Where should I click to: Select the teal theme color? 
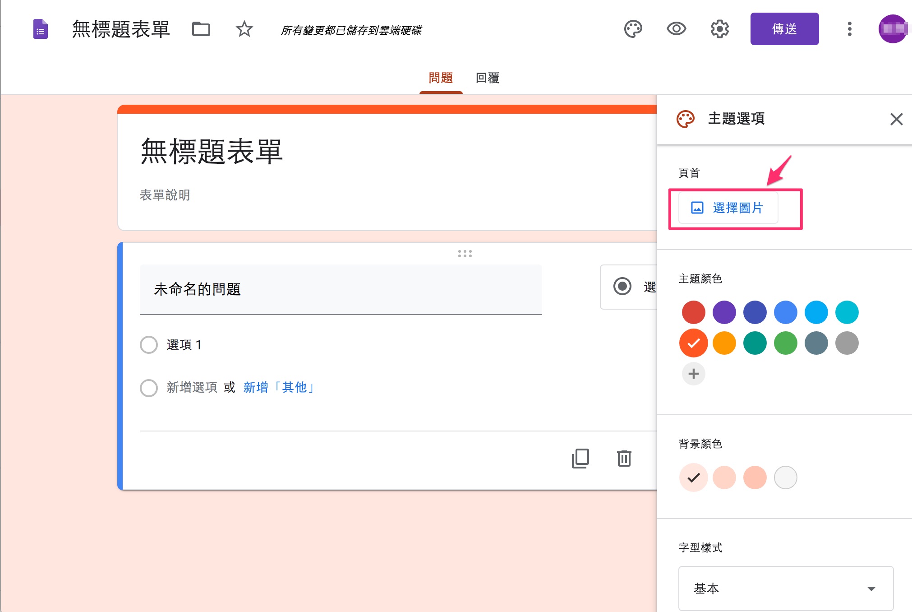pyautogui.click(x=755, y=343)
